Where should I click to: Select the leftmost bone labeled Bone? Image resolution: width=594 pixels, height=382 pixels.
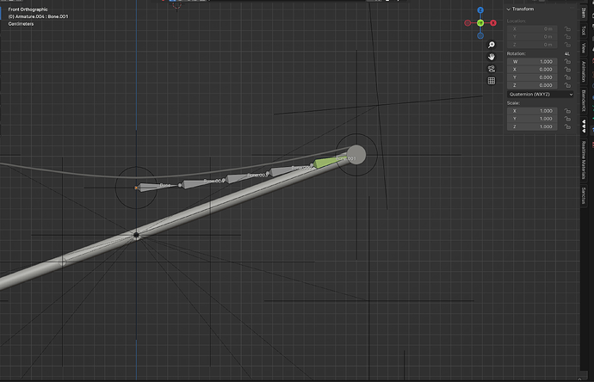pyautogui.click(x=158, y=186)
